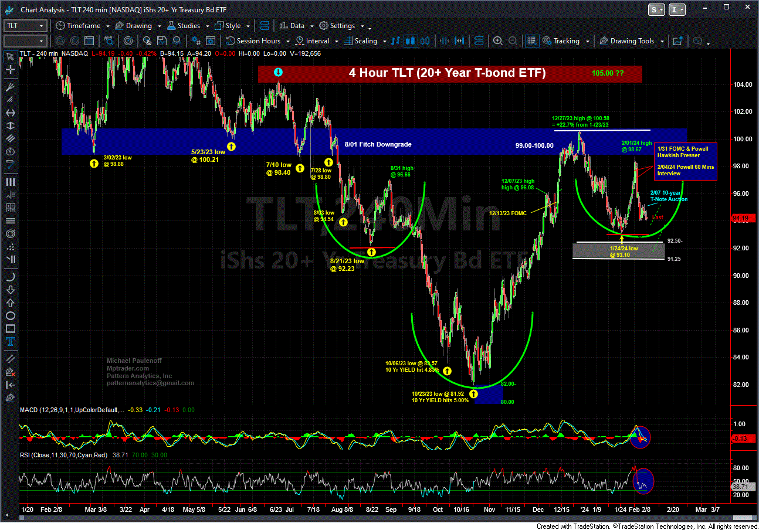Click the zoom out magnifier icon
This screenshot has width=759, height=530.
513,41
